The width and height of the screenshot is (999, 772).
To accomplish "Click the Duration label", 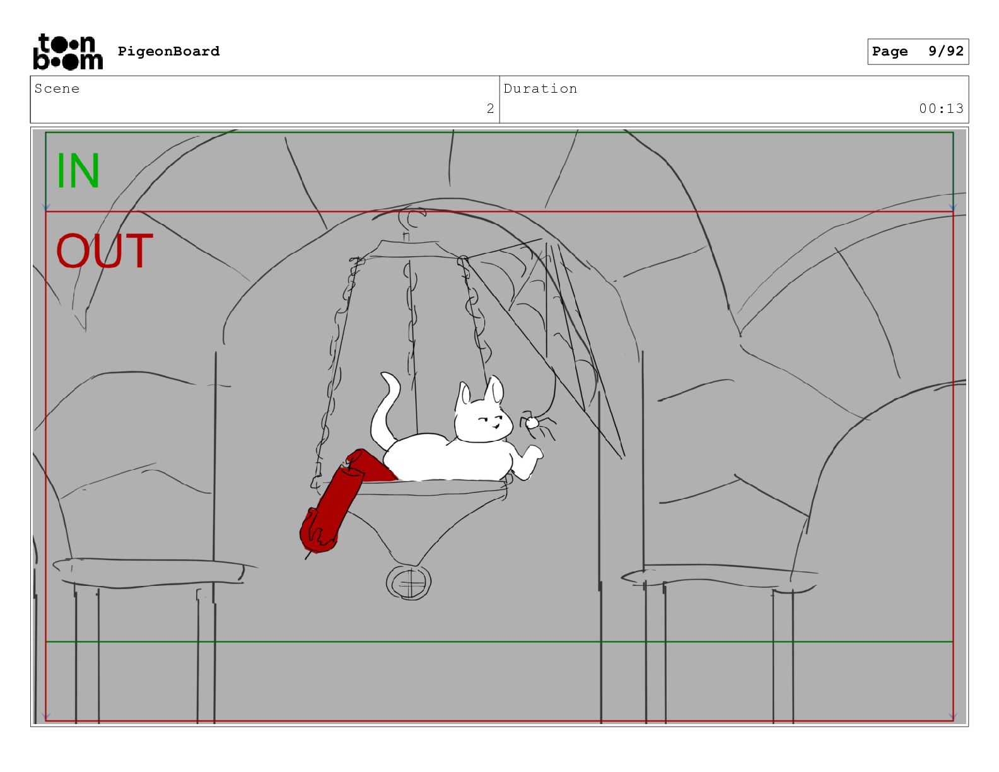I will point(540,88).
